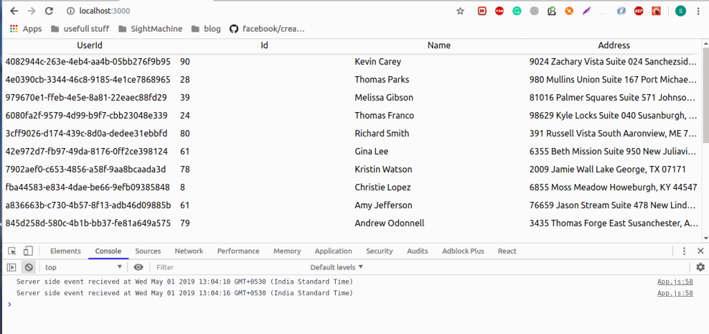Switch to the Sources tab
709x334 pixels.
click(148, 251)
